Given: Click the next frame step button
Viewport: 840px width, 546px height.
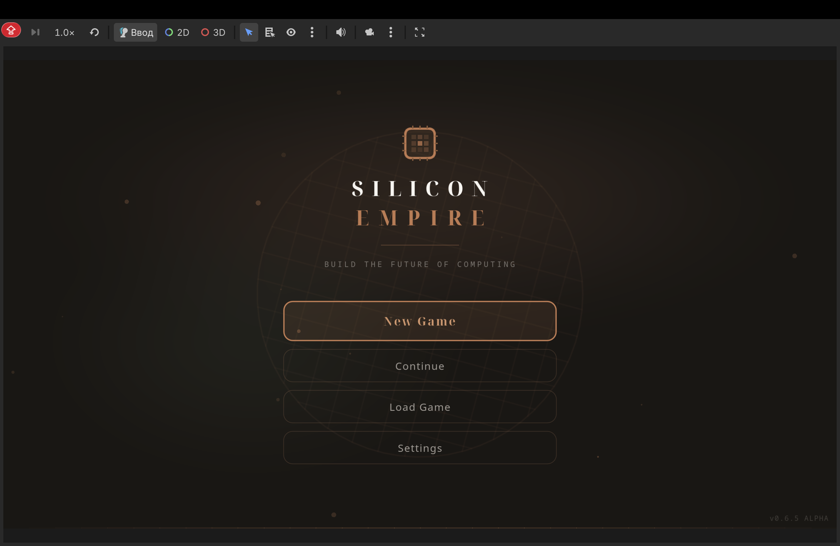Looking at the screenshot, I should click(35, 32).
